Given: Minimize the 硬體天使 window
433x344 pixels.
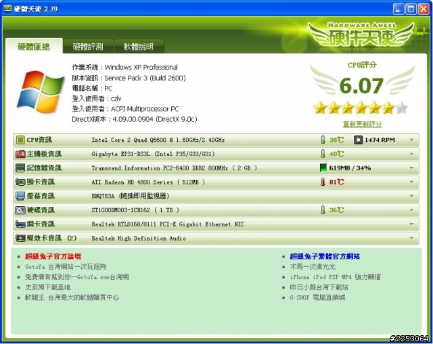Looking at the screenshot, I should point(398,9).
